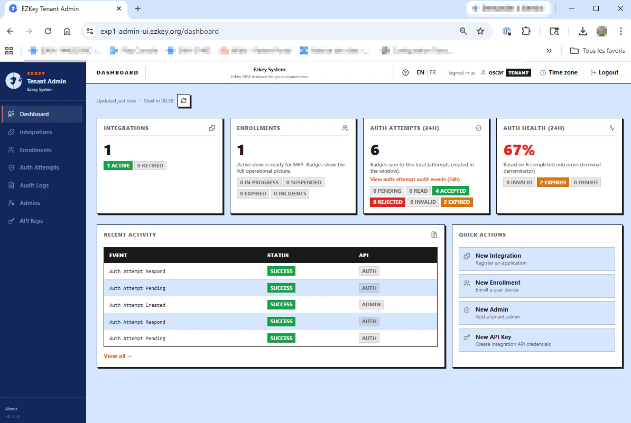Image resolution: width=631 pixels, height=423 pixels.
Task: Follow the View all link
Action: coord(118,356)
